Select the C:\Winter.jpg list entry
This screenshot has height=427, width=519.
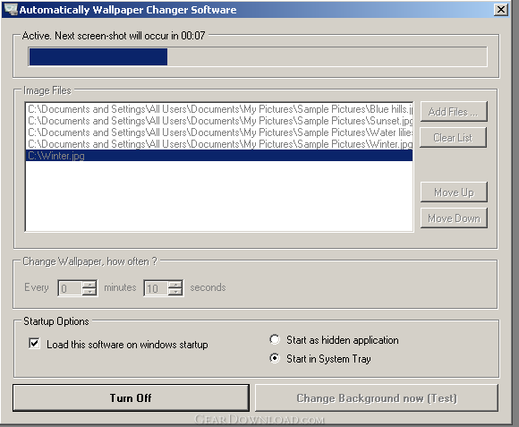coord(219,156)
